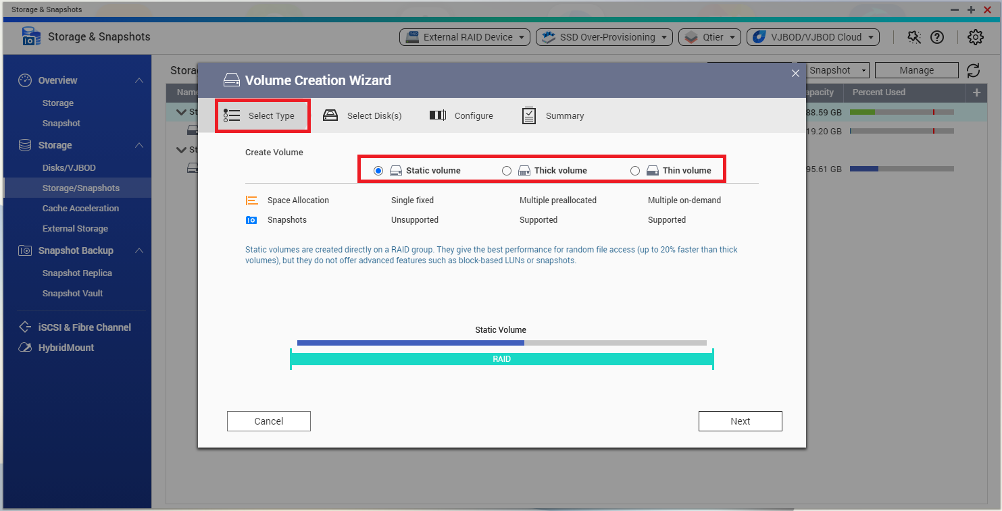Click the iSCSI & Fibre Channel icon
Viewport: 1002px width, 511px height.
[25, 327]
